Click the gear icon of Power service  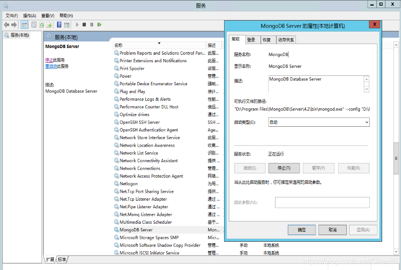click(117, 76)
